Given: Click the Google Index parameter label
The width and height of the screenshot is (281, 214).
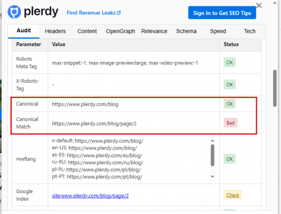Looking at the screenshot, I should point(24,195).
